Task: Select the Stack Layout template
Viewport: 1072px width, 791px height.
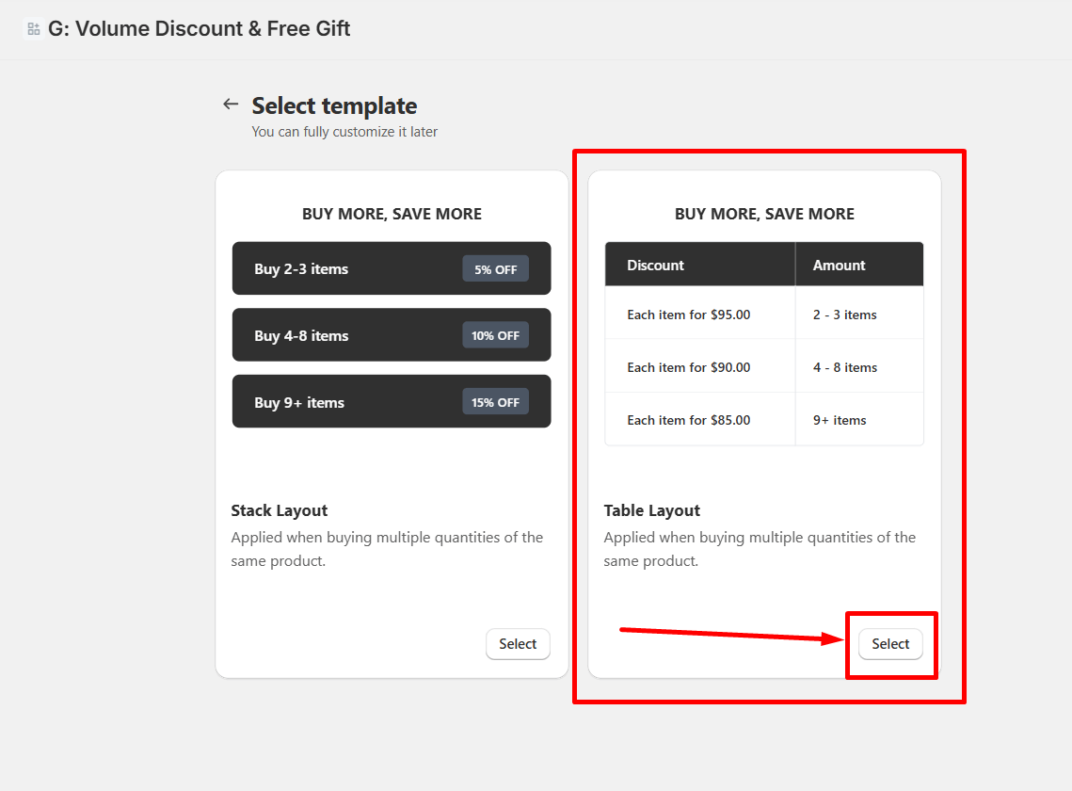Action: click(517, 644)
